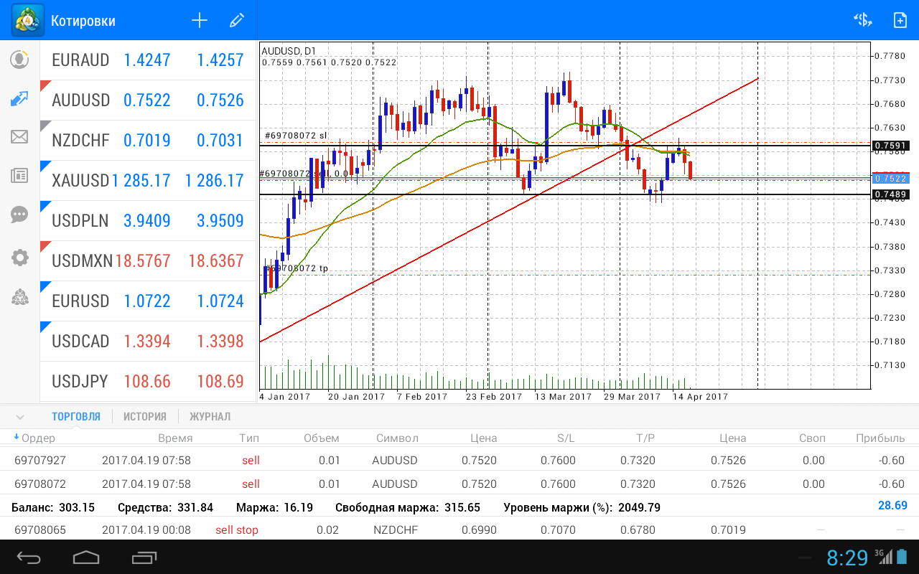This screenshot has height=574, width=919.
Task: Open chat bubble icon in sidebar
Action: pyautogui.click(x=19, y=214)
